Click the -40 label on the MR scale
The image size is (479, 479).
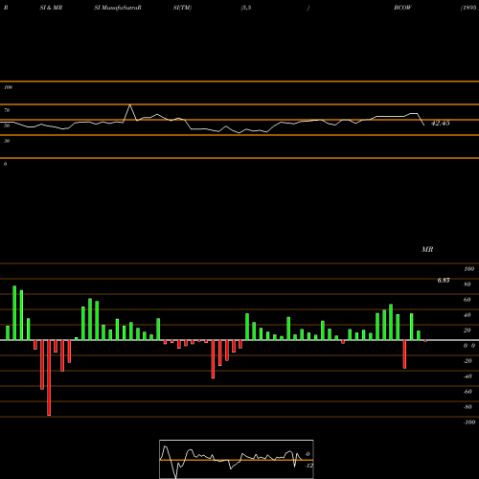point(468,376)
